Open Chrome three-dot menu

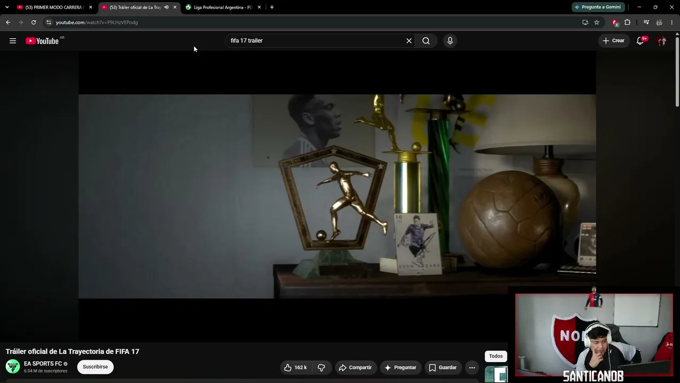coord(672,22)
